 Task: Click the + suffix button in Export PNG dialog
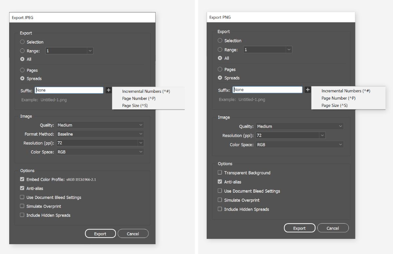307,89
